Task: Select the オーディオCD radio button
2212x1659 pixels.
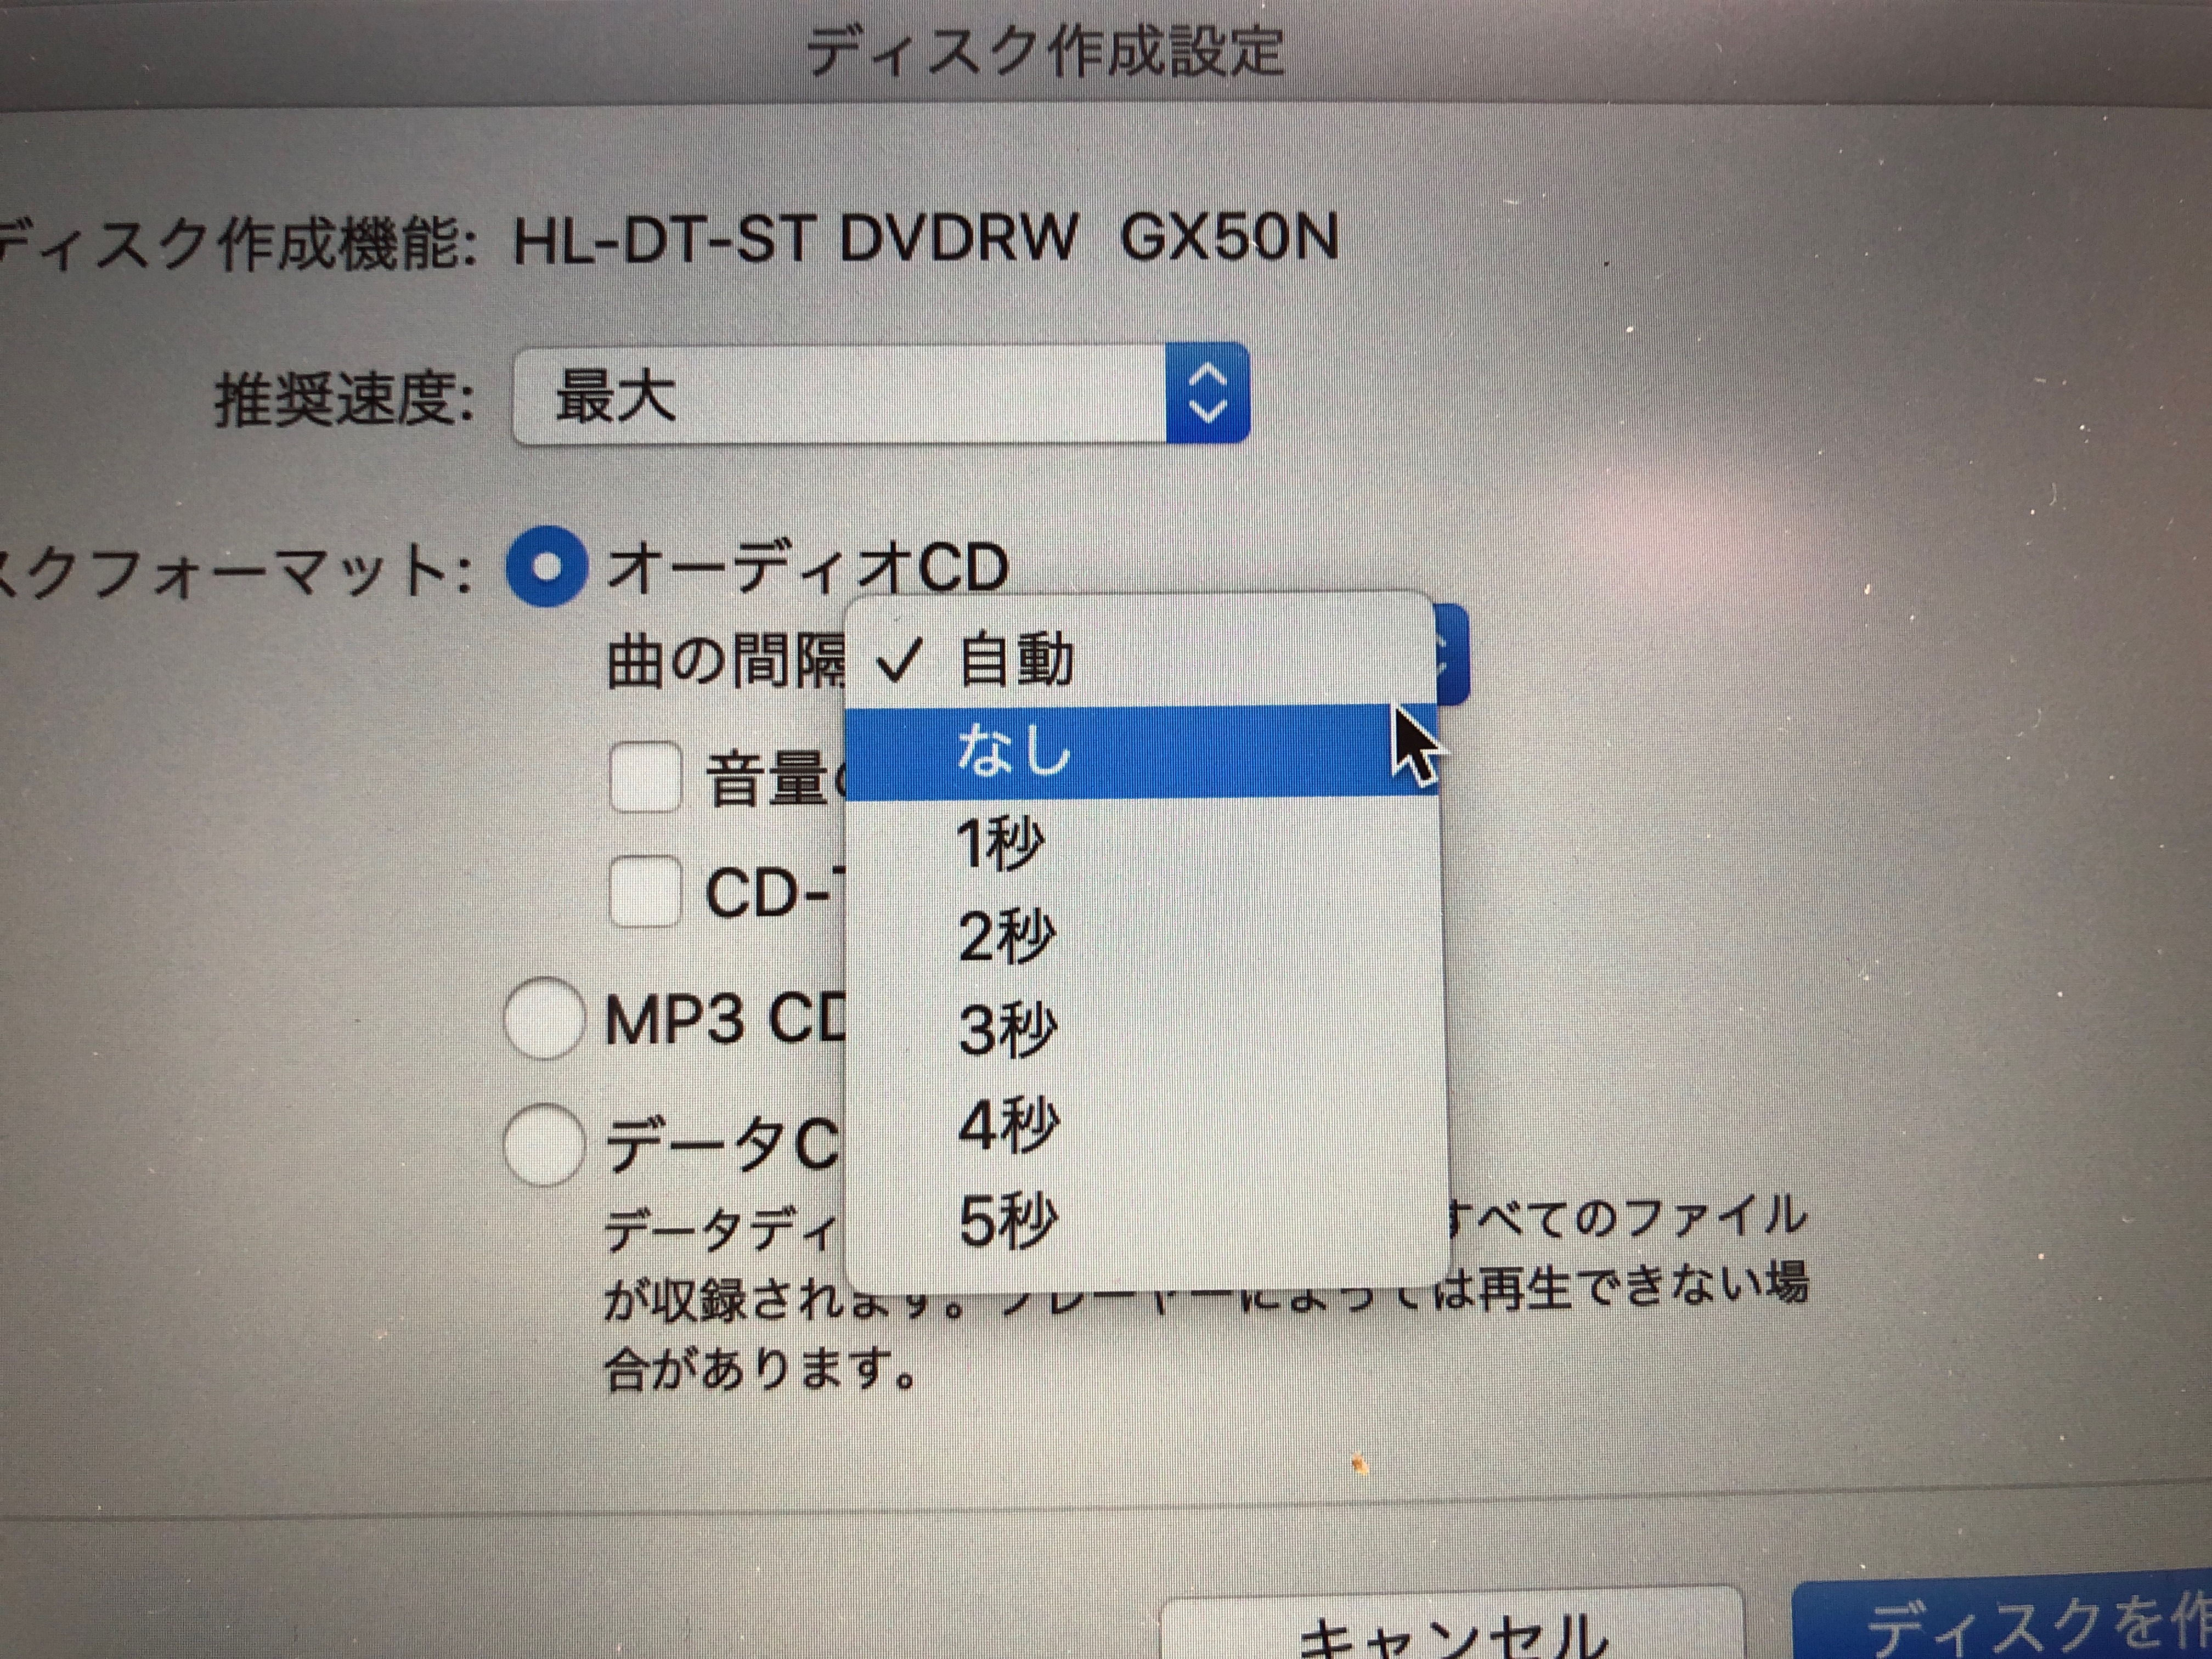Action: tap(546, 567)
